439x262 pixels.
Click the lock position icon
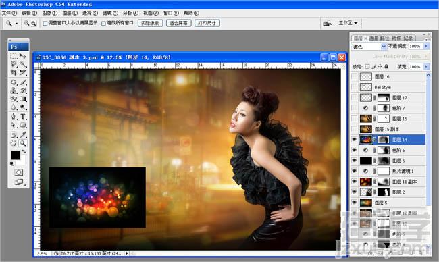click(380, 66)
